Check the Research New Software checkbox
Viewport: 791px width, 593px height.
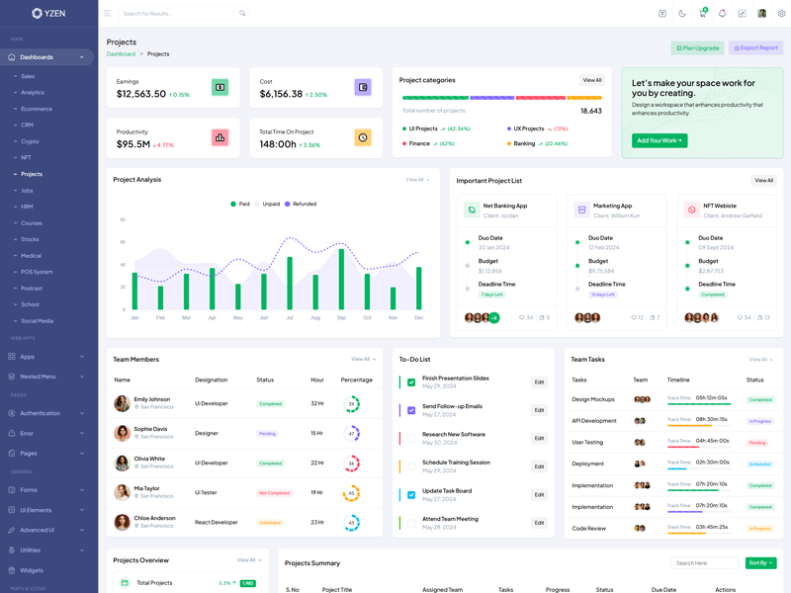[x=411, y=438]
